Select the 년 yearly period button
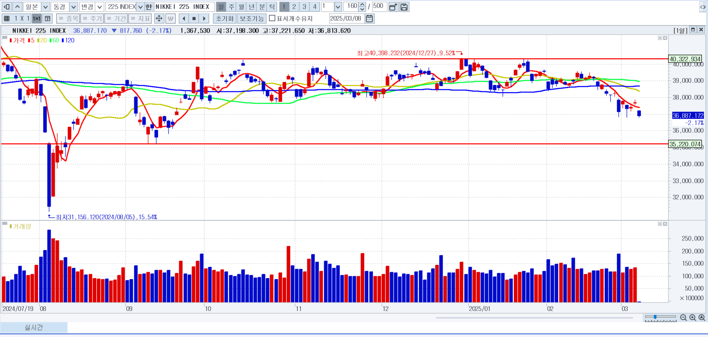 click(x=252, y=7)
